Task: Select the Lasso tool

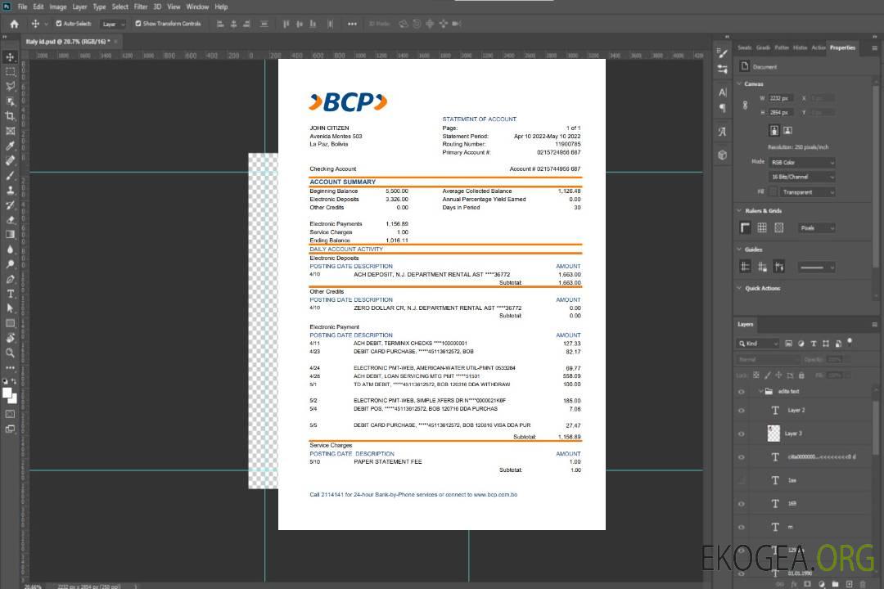Action: (x=11, y=86)
